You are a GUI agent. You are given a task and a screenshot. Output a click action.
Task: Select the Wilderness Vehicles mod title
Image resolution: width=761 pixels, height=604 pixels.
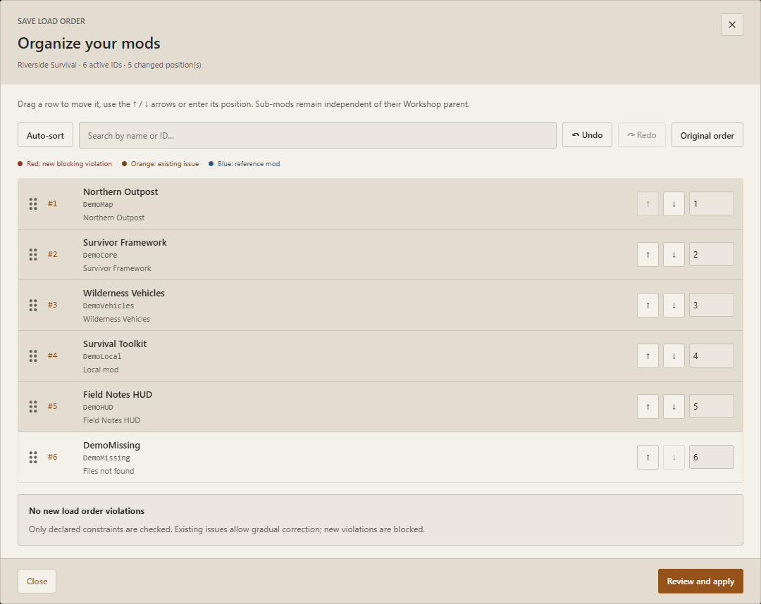point(124,293)
